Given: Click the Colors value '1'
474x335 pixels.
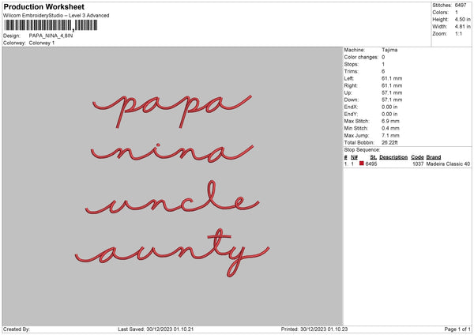Looking at the screenshot, I should click(457, 13).
